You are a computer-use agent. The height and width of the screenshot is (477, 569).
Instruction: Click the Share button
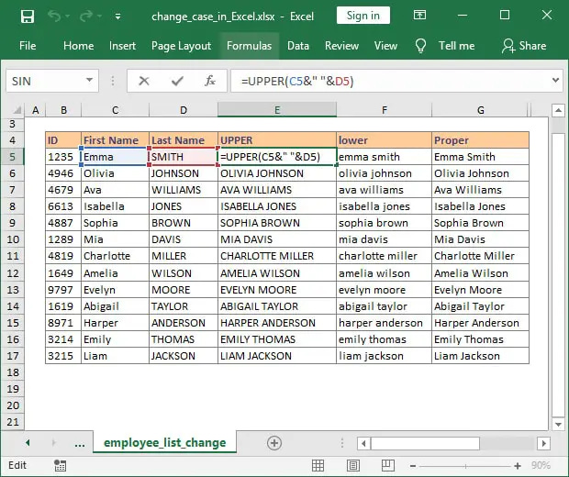(524, 46)
